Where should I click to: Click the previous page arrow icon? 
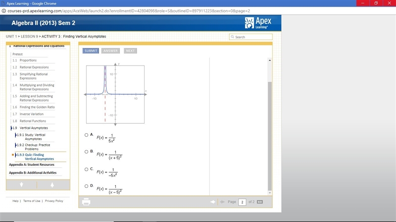click(x=213, y=202)
